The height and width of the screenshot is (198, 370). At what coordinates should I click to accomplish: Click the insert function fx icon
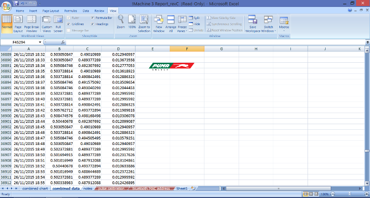[x=63, y=42]
